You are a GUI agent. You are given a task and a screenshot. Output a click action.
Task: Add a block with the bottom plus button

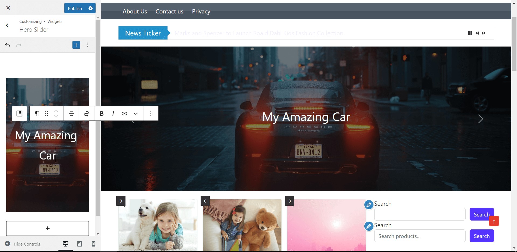[x=47, y=228]
